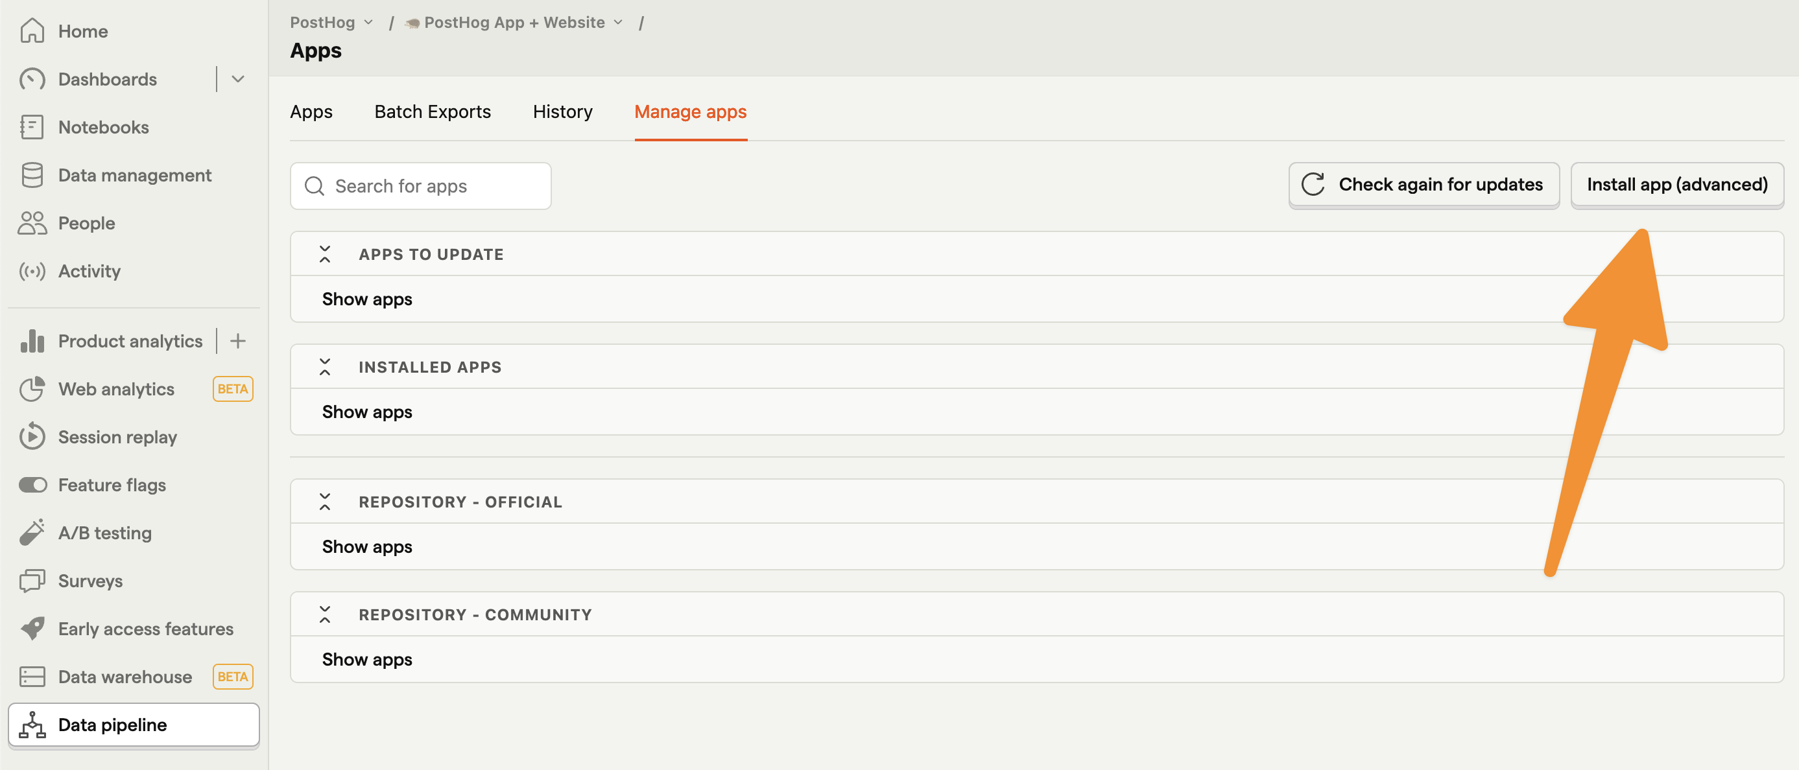Expand the Installed Apps section
Screen dimensions: 1799x770
click(x=366, y=410)
